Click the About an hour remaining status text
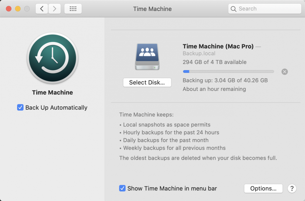Viewport: 305px width, 201px height. (214, 89)
